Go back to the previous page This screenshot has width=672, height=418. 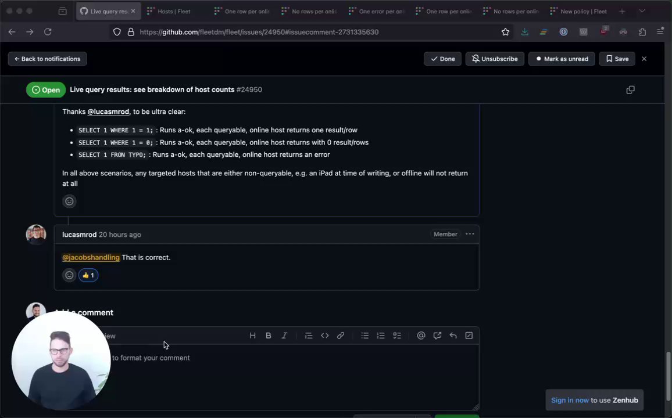click(x=12, y=32)
